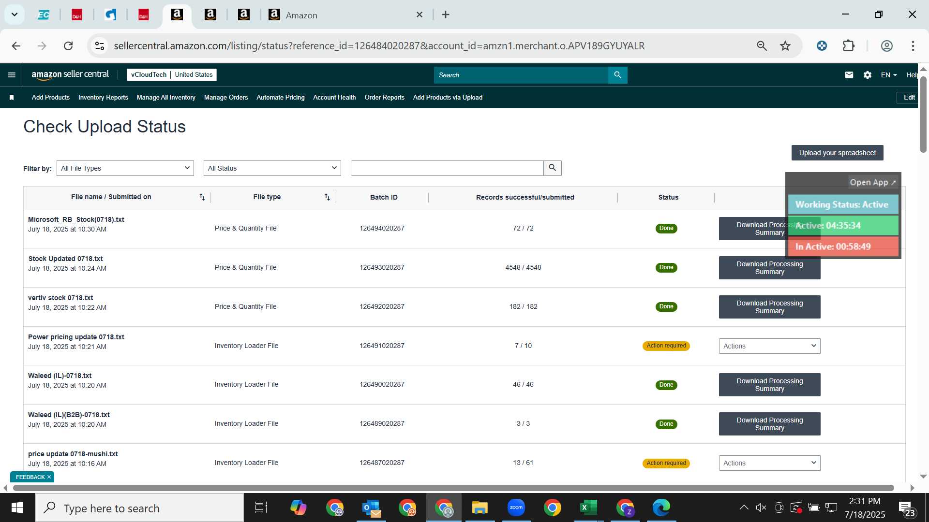The width and height of the screenshot is (929, 522).
Task: Open Inventory Reports menu item
Action: (x=103, y=98)
